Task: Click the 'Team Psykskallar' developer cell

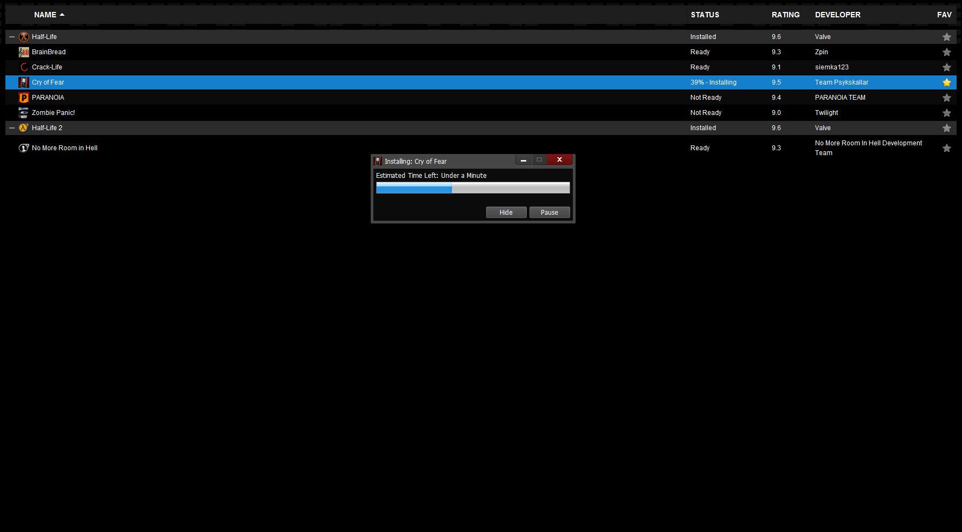Action: [842, 82]
